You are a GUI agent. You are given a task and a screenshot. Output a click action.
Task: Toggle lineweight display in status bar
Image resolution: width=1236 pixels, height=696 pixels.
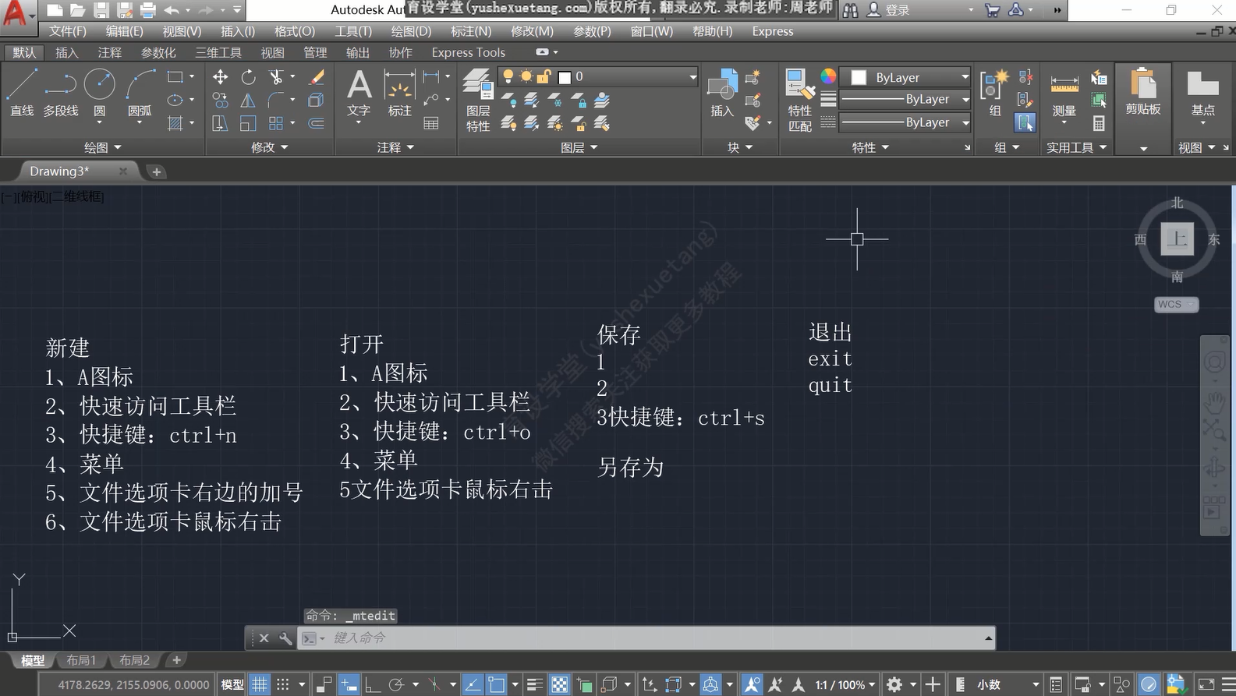(x=535, y=684)
